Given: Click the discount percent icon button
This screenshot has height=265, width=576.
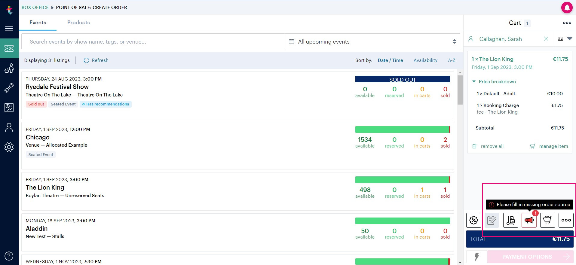Looking at the screenshot, I should click(474, 220).
